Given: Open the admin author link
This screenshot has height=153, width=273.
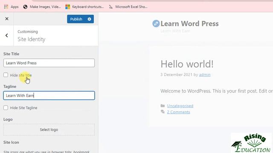Looking at the screenshot, I should click(x=205, y=75).
